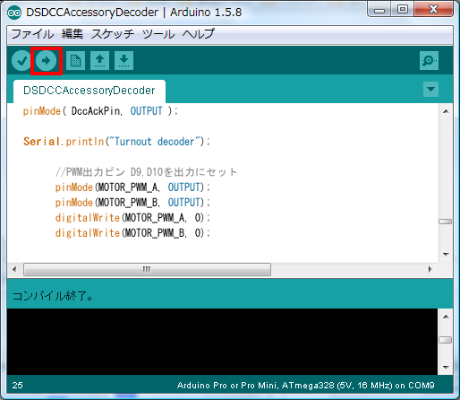Click the Arduino logo in title bar

pos(14,13)
